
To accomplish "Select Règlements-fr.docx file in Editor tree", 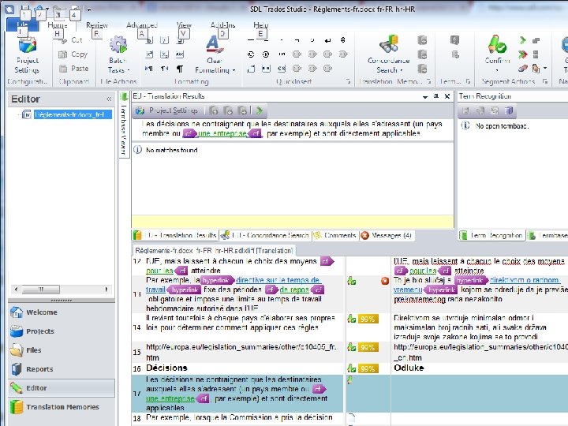I will (x=73, y=115).
